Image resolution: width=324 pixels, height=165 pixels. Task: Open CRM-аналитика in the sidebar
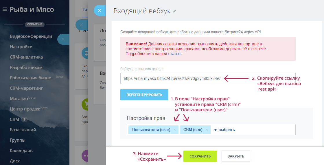[x=26, y=57]
